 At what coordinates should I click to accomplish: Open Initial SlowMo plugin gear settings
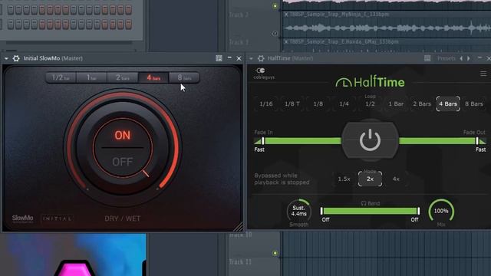coord(16,58)
